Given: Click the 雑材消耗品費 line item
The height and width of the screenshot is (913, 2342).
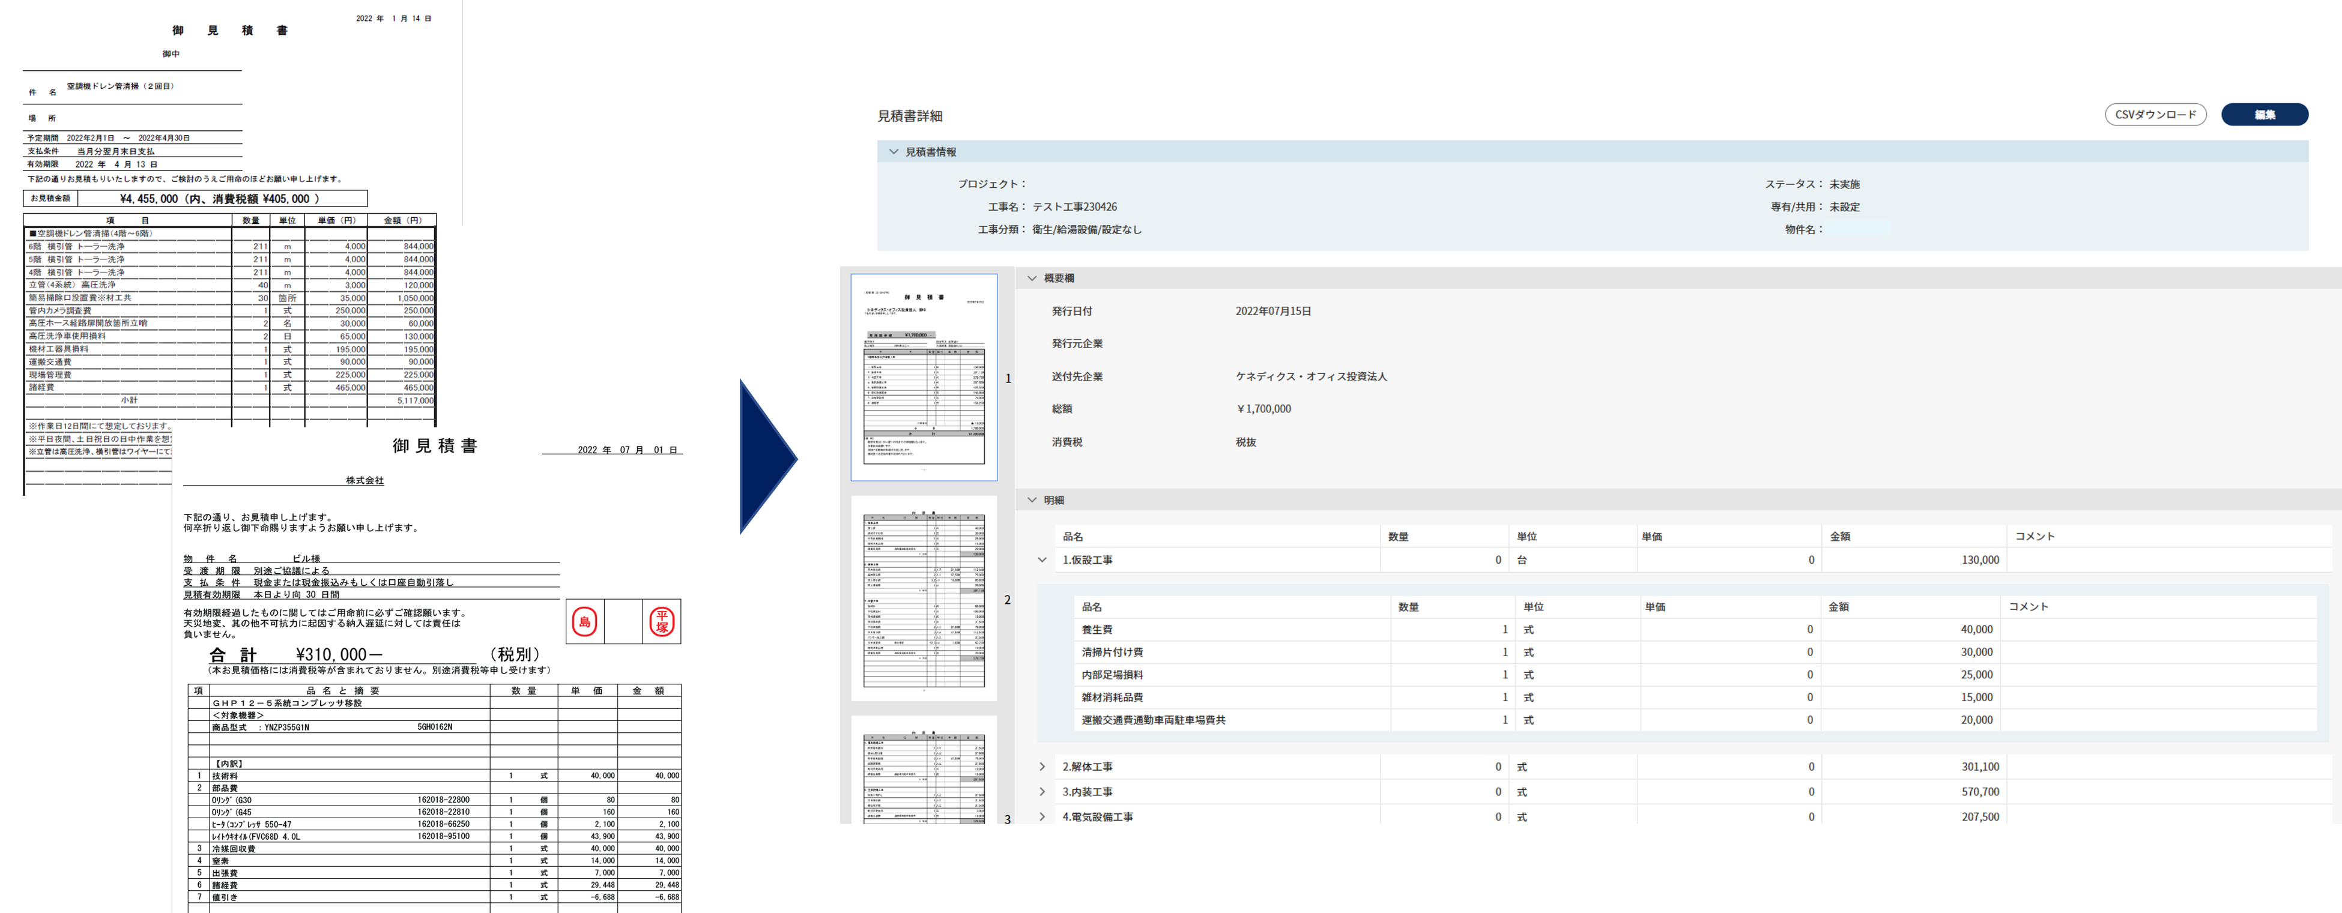Looking at the screenshot, I should [x=1112, y=697].
